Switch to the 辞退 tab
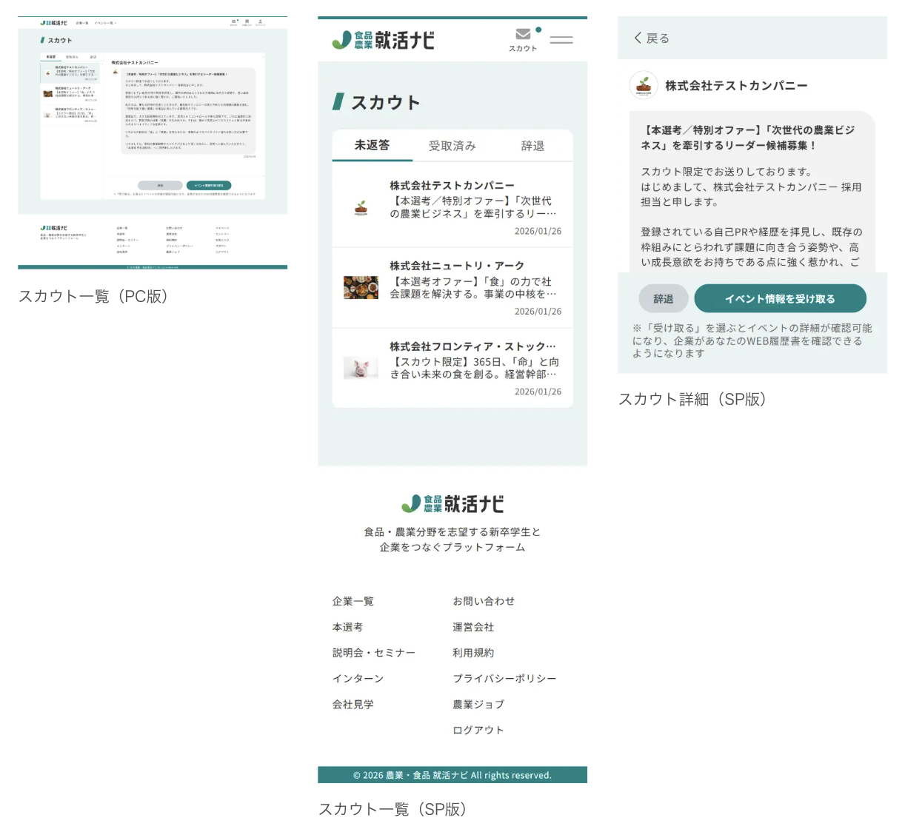The image size is (905, 829). click(532, 146)
